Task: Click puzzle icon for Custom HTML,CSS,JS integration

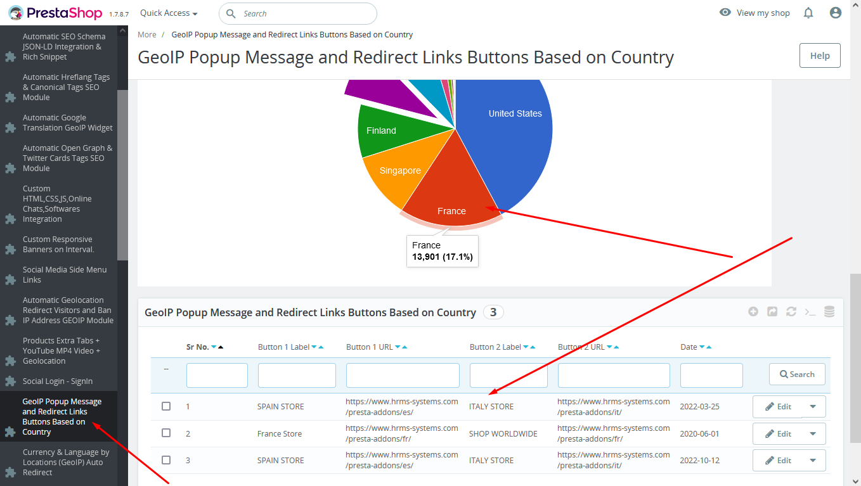Action: [10, 219]
